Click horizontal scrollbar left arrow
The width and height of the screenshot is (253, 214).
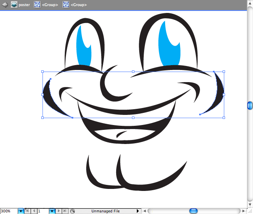point(145,211)
